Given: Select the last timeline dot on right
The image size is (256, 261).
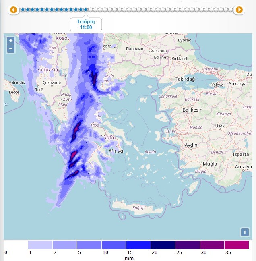Looking at the screenshot, I should click(x=231, y=10).
